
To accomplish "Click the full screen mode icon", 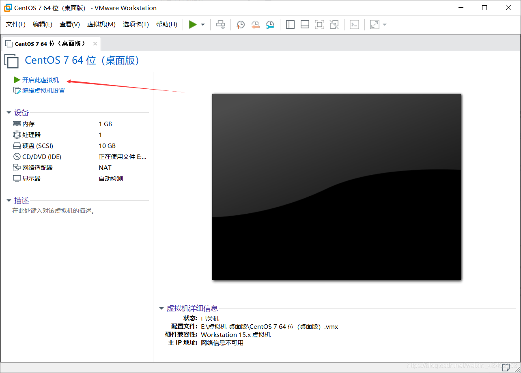I will [319, 25].
